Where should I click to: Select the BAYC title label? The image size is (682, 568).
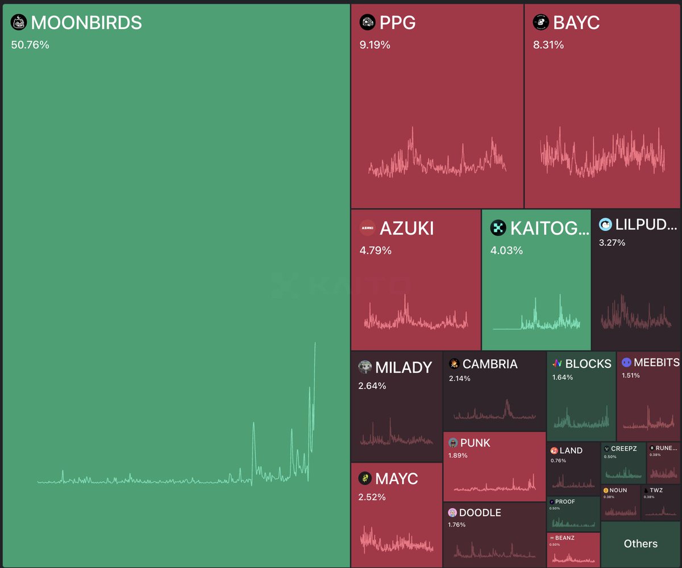(x=576, y=23)
